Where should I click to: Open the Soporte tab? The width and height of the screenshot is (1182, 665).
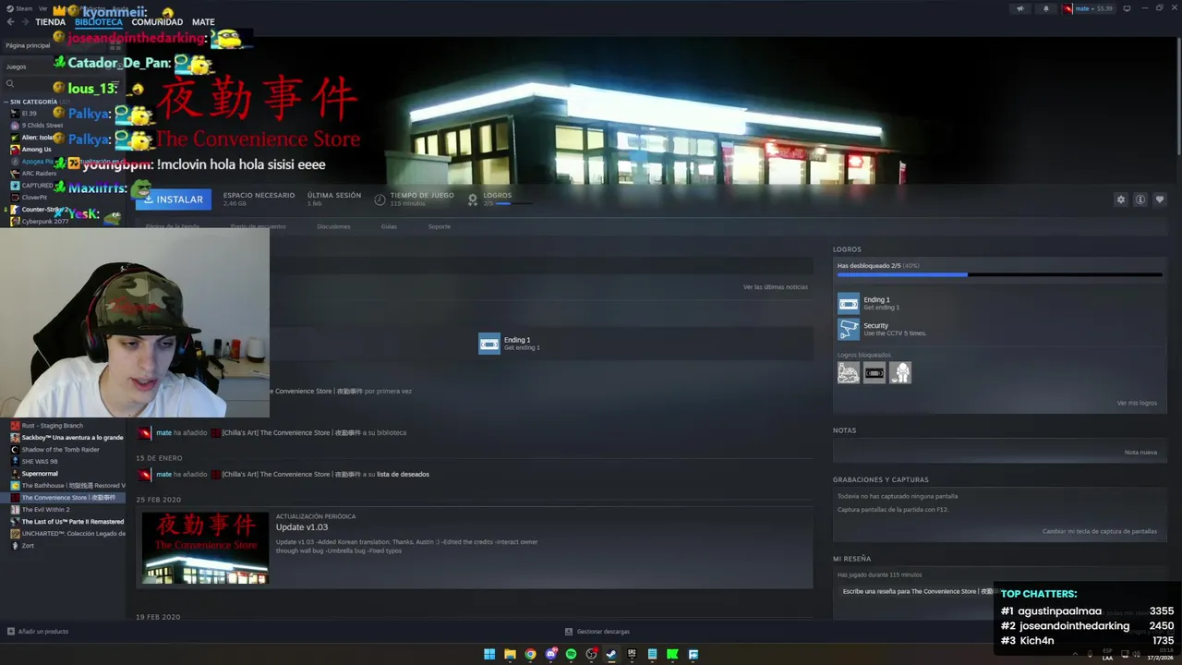pos(440,226)
